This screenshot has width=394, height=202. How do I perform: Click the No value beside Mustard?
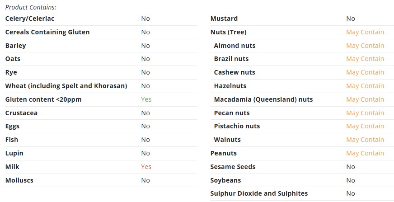coord(351,19)
